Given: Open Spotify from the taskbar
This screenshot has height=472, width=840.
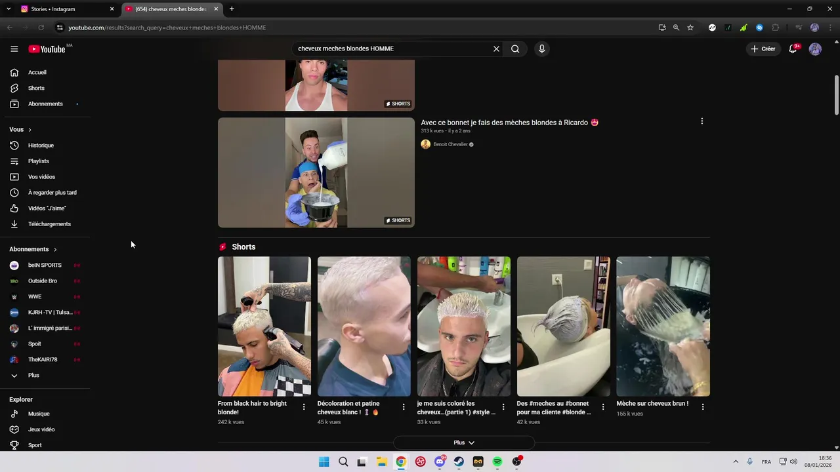Looking at the screenshot, I should [x=497, y=462].
